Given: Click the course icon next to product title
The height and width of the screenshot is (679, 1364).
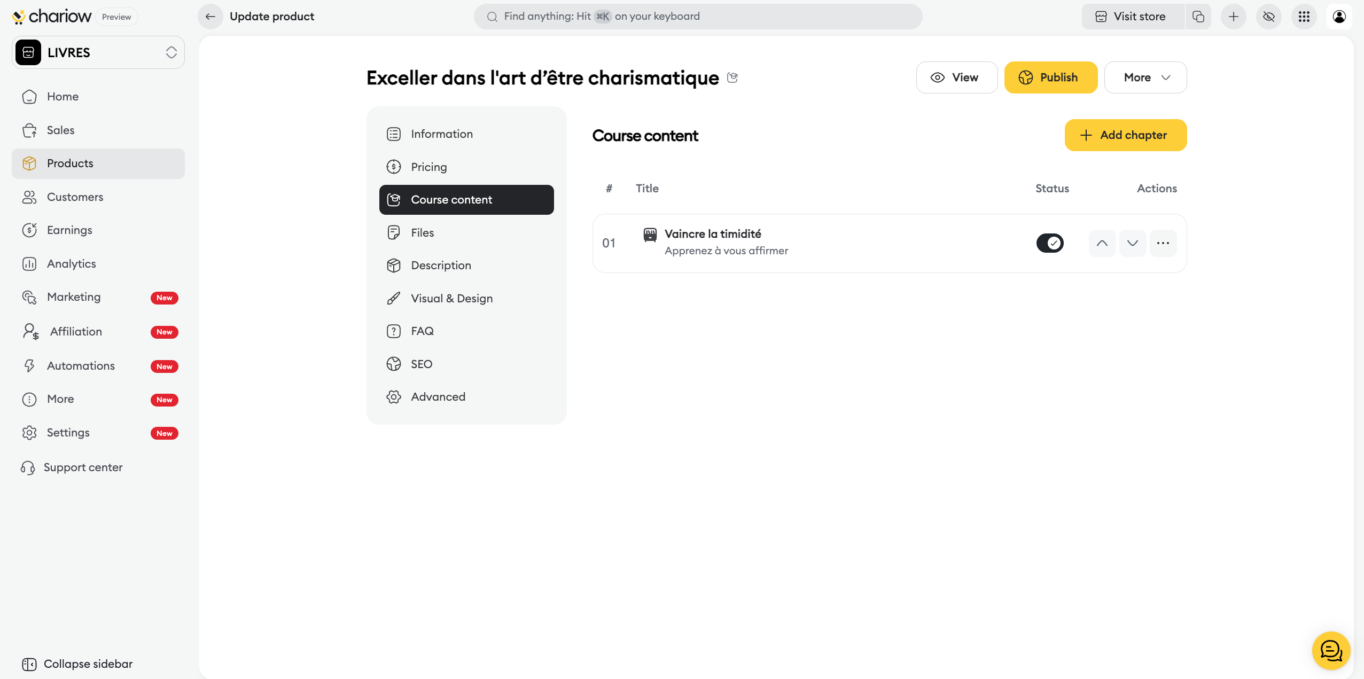Looking at the screenshot, I should pos(732,78).
